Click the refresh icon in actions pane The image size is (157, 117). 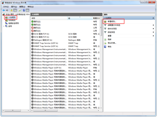point(105,40)
